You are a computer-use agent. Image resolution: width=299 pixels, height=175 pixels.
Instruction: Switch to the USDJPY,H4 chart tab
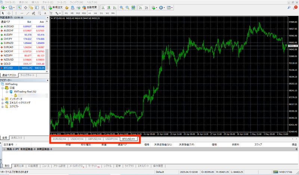click(x=111, y=139)
